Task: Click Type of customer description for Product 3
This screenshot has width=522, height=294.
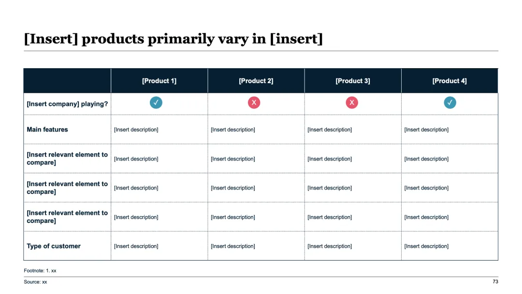Action: [330, 246]
